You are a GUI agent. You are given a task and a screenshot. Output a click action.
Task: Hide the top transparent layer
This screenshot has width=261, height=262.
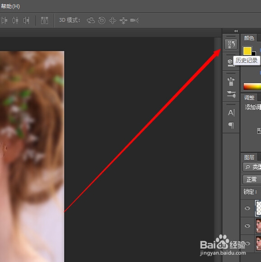tap(247, 208)
